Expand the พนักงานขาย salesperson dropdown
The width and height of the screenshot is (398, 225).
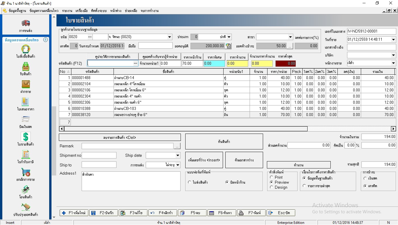[393, 63]
